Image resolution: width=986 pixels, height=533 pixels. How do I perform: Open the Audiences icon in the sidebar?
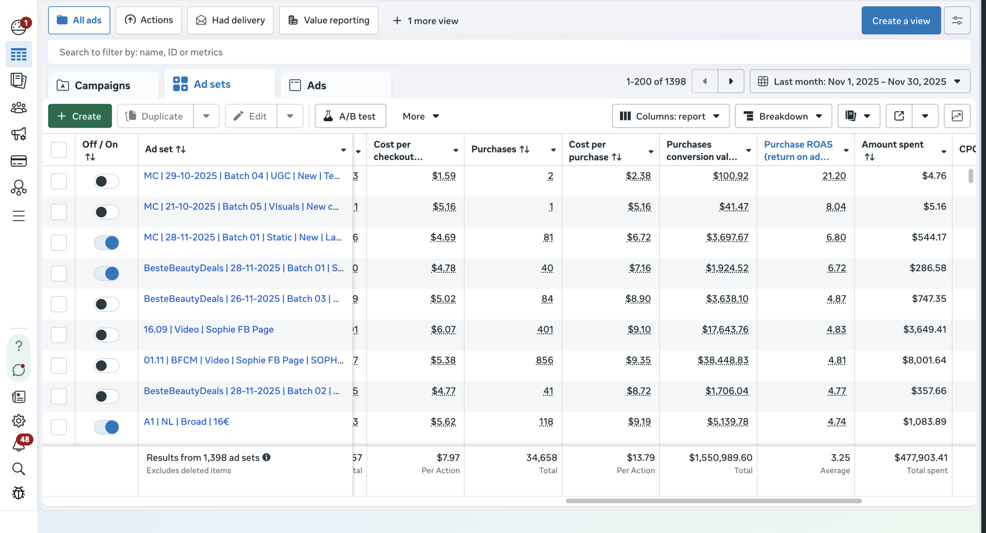tap(18, 108)
